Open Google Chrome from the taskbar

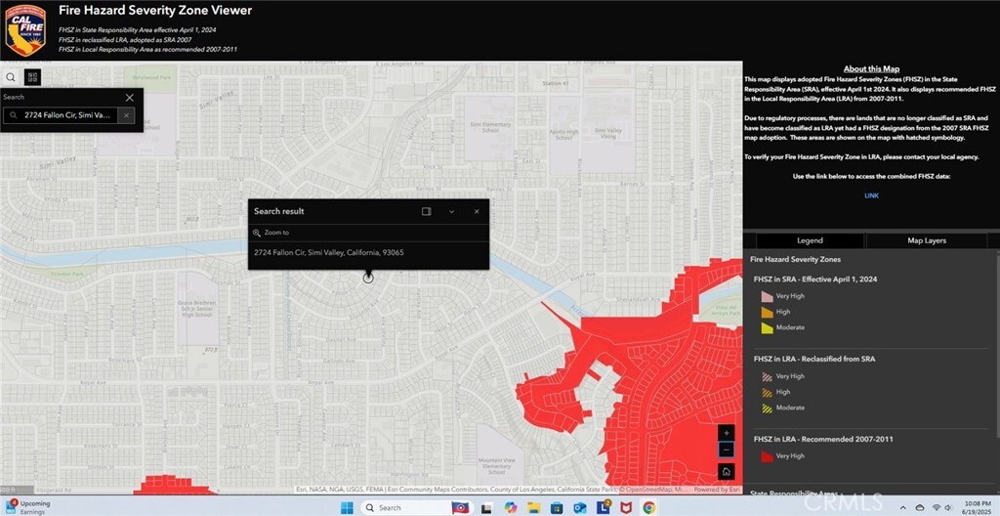(648, 508)
